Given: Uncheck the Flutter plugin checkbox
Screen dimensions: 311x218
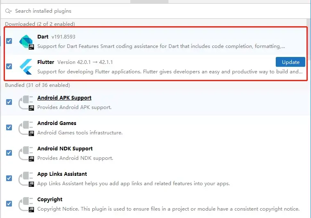Looking at the screenshot, I should [x=9, y=66].
